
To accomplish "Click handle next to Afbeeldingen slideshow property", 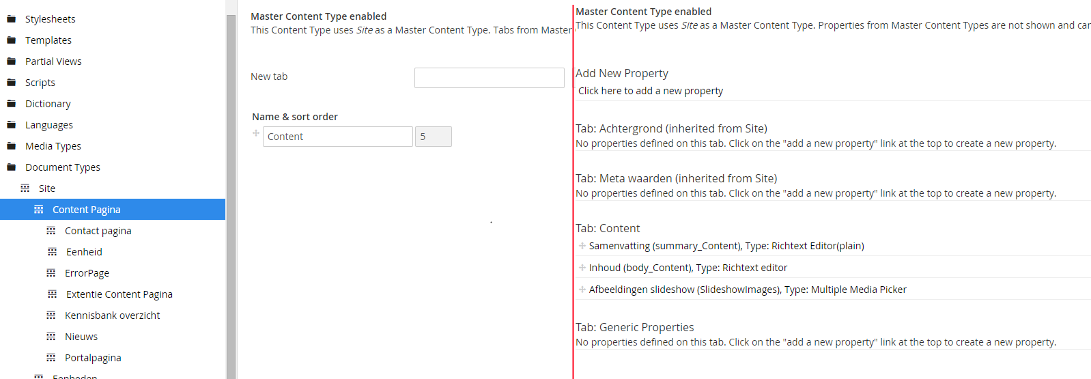I will (x=582, y=290).
